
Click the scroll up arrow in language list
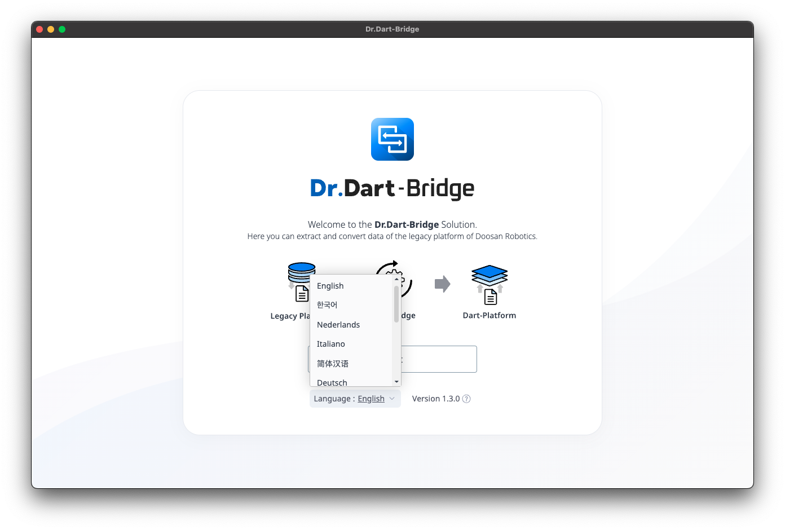396,279
